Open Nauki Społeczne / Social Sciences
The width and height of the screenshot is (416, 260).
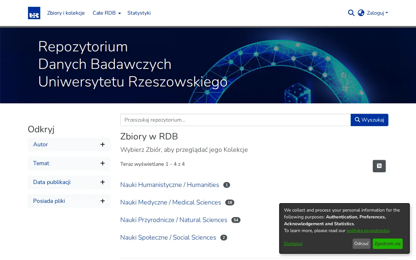point(168,238)
